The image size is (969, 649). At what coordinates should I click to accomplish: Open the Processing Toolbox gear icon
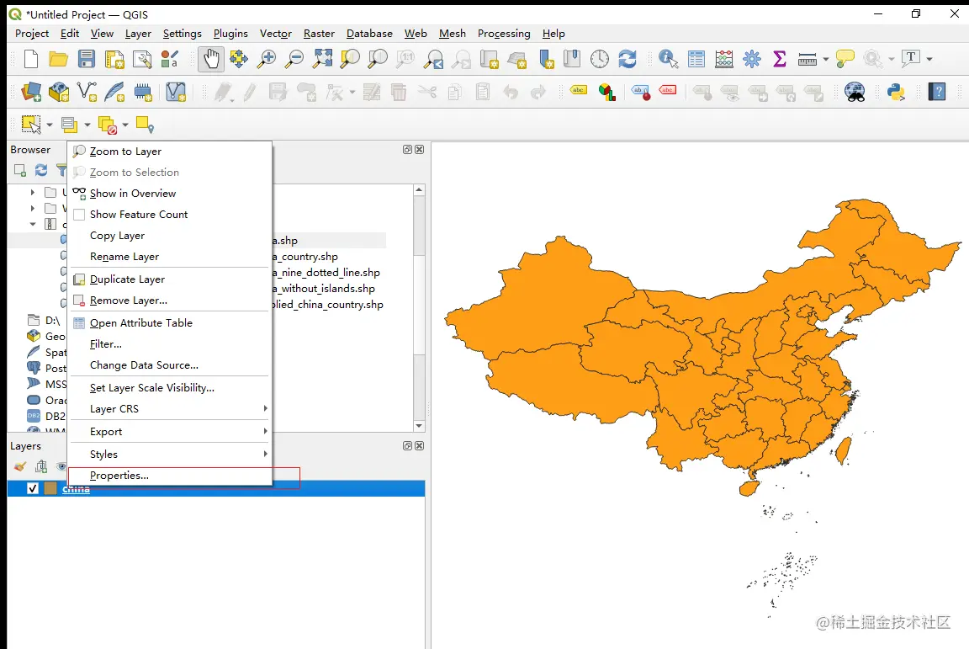751,60
